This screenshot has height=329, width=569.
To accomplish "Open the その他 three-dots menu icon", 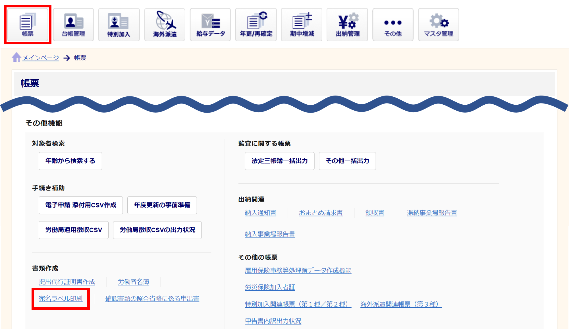I will click(x=393, y=25).
